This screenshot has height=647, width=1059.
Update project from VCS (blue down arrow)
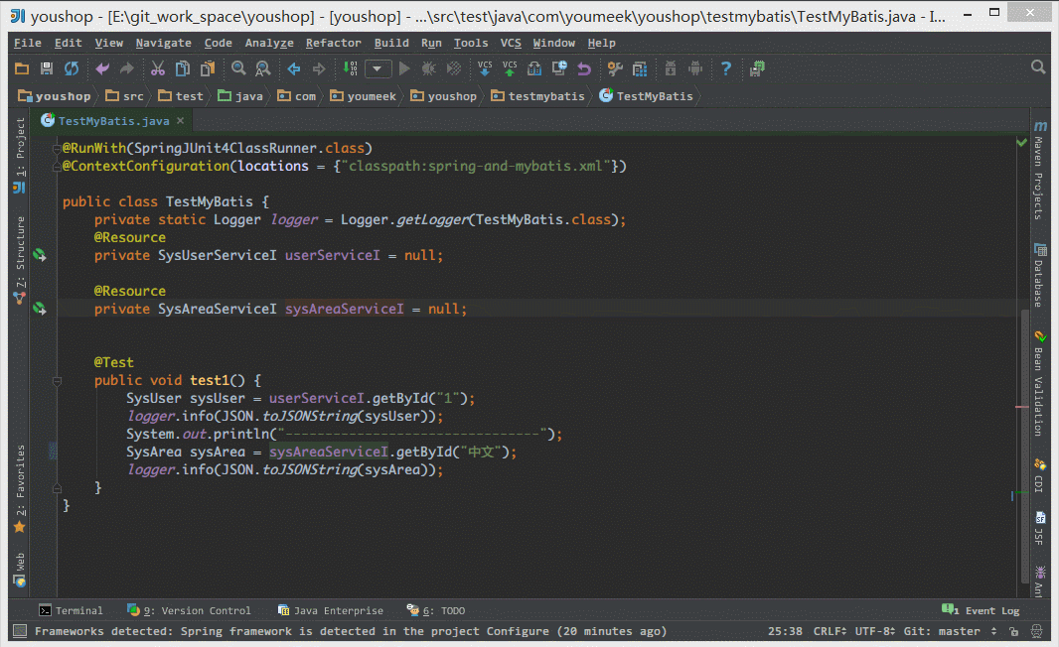click(484, 68)
